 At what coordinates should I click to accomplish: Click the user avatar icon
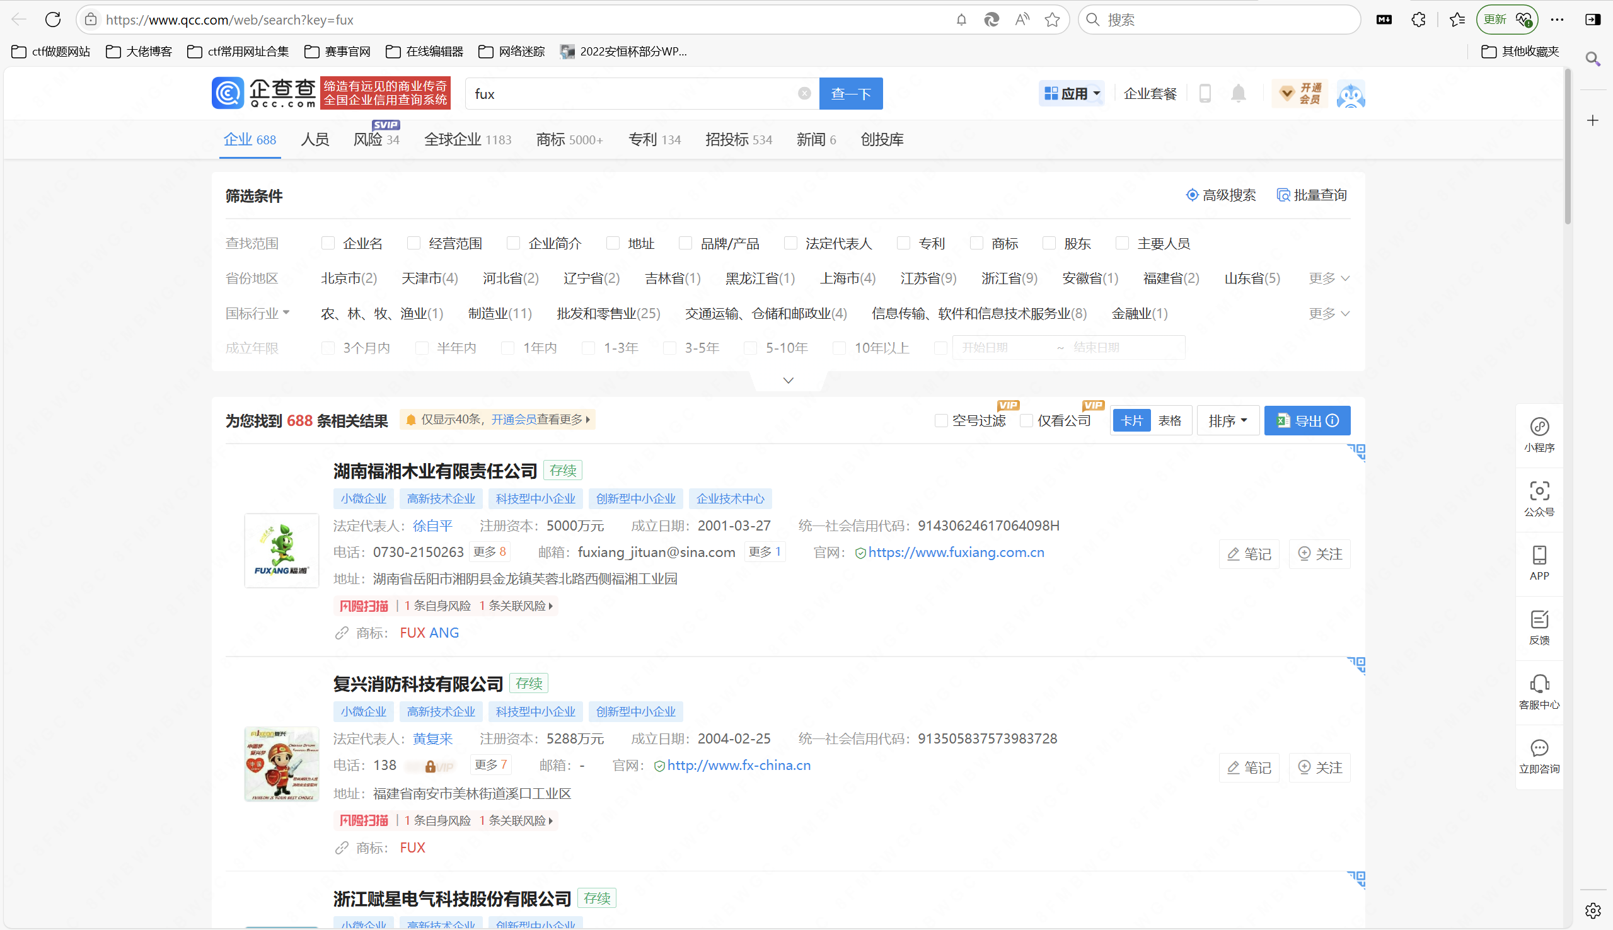[x=1350, y=94]
